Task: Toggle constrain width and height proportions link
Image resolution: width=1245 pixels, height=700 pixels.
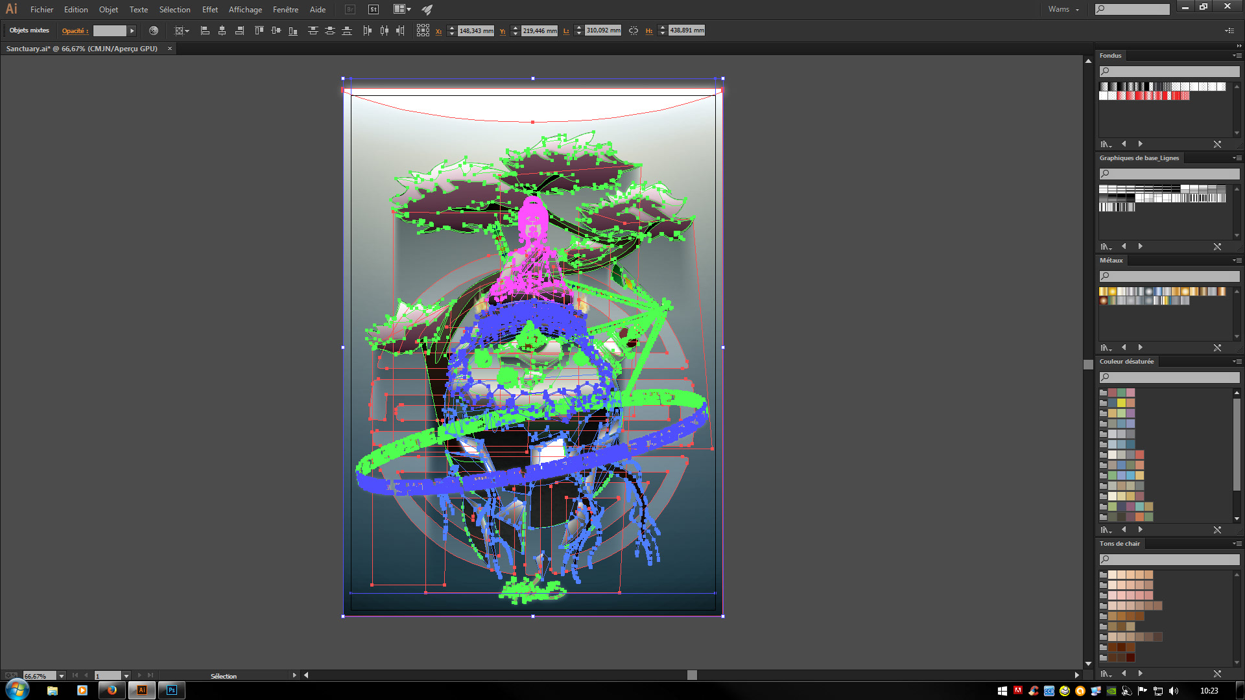Action: point(634,30)
